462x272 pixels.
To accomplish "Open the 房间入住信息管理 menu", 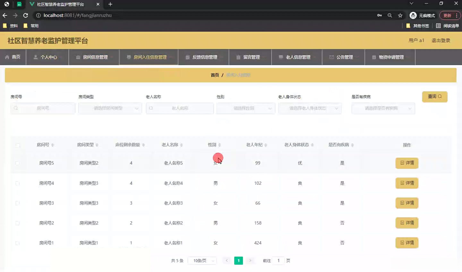I will tap(149, 57).
